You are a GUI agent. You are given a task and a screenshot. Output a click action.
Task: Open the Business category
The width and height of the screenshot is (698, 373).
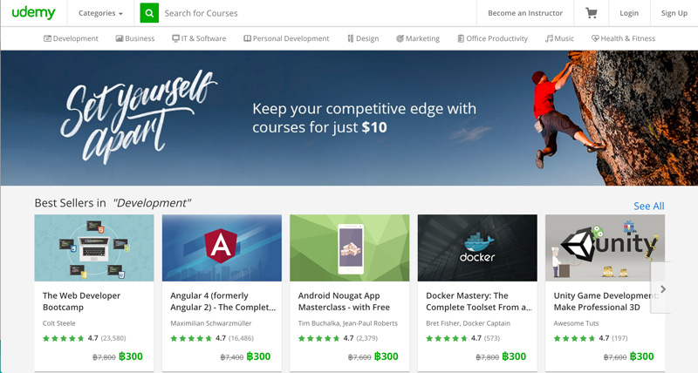tap(135, 38)
